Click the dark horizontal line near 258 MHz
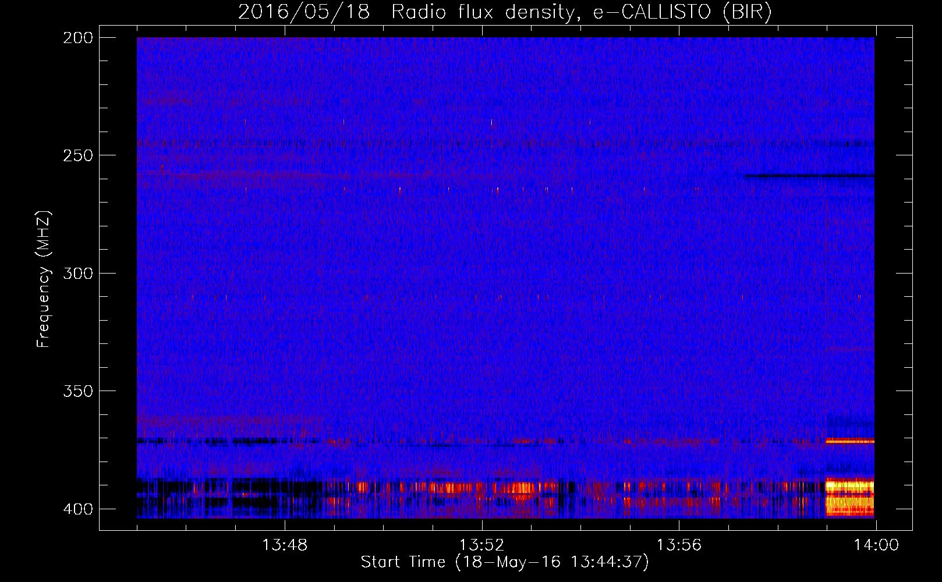942x582 pixels. point(809,175)
